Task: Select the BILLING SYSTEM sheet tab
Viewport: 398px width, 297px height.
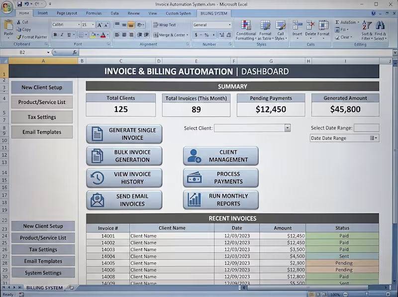Action: (44, 288)
